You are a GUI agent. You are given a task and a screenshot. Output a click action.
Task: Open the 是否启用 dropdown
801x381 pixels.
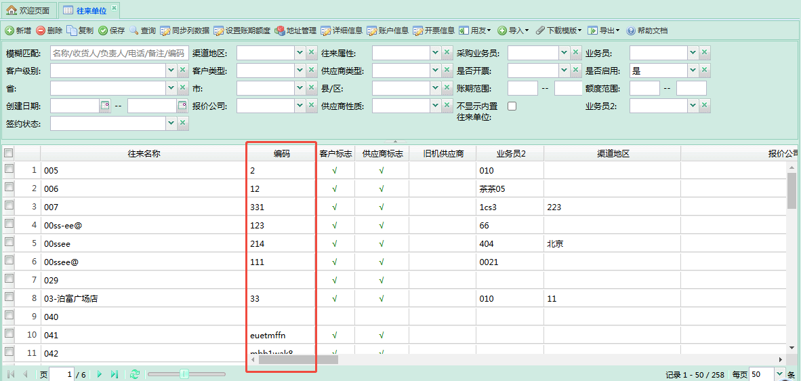point(693,71)
